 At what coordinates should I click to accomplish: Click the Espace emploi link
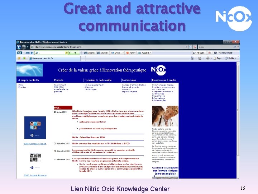(129, 92)
